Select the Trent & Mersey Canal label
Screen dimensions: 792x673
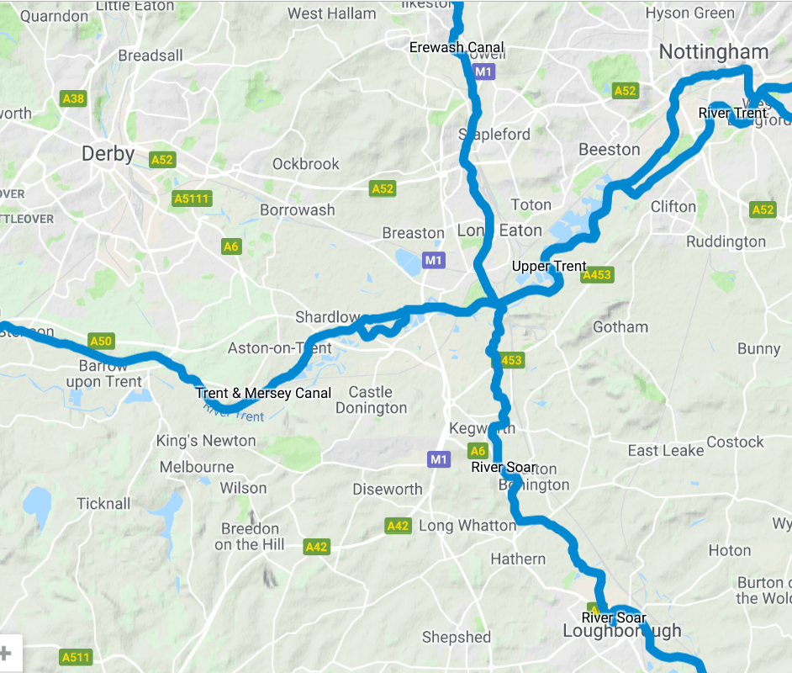coord(263,393)
